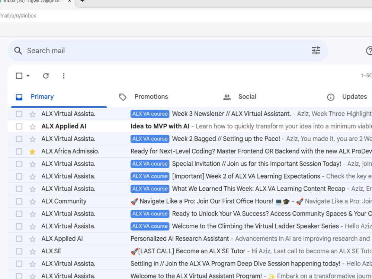Tick the ALX SE email checkbox
This screenshot has width=372, height=279.
[x=19, y=251]
